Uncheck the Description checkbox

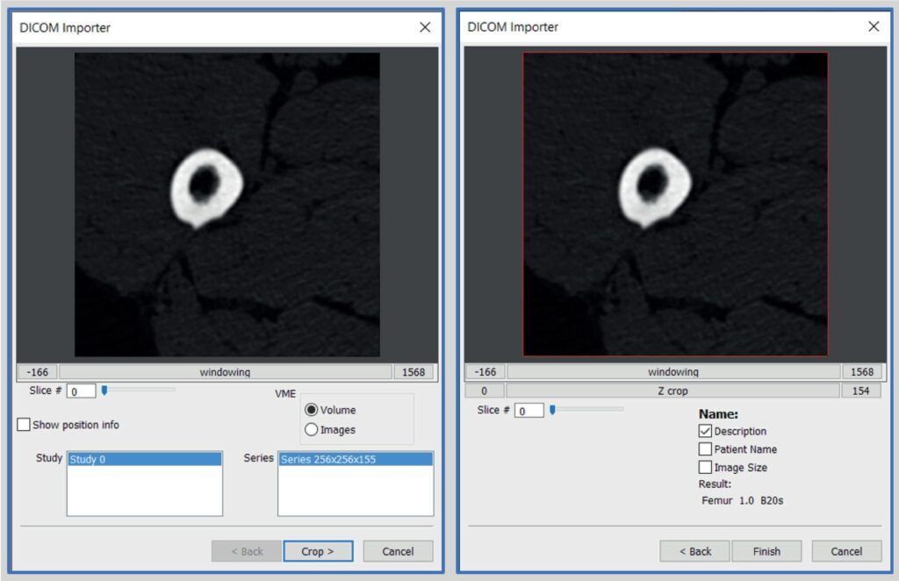705,431
